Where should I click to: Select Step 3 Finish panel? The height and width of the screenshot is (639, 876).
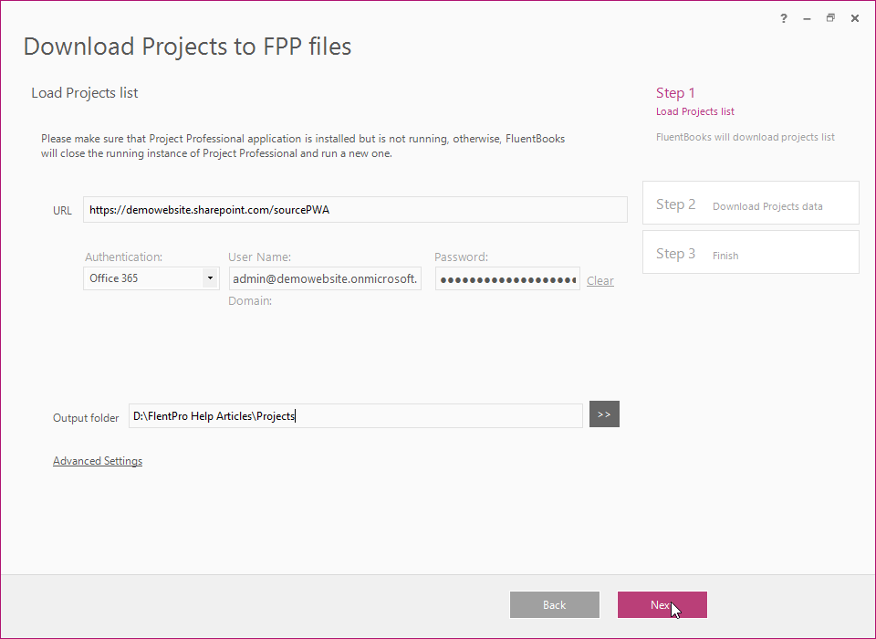751,252
